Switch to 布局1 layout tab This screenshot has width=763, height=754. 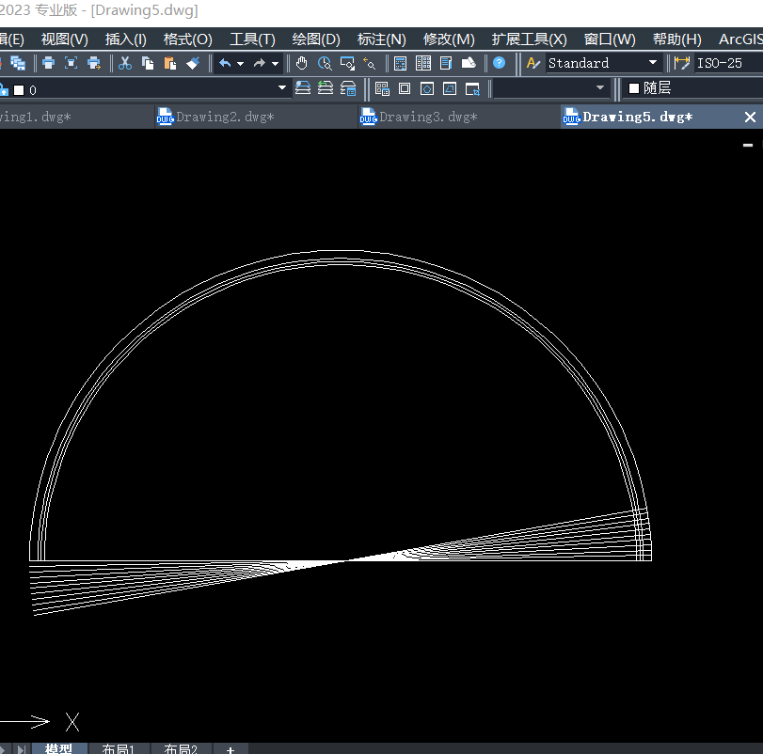point(119,748)
